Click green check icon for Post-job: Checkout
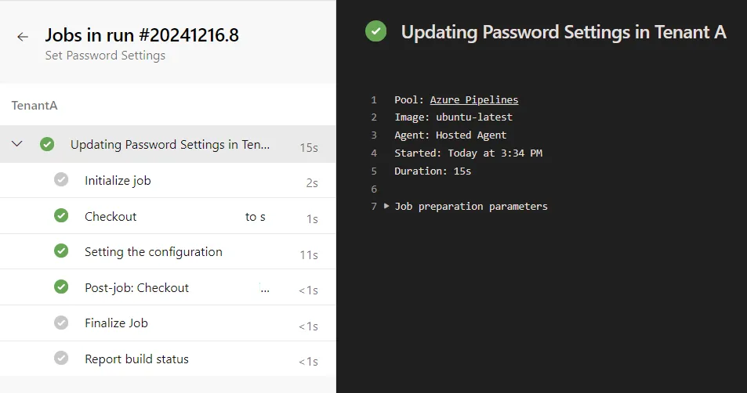 point(61,287)
